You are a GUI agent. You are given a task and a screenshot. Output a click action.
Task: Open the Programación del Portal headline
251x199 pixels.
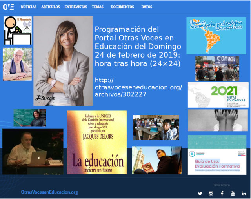point(137,46)
